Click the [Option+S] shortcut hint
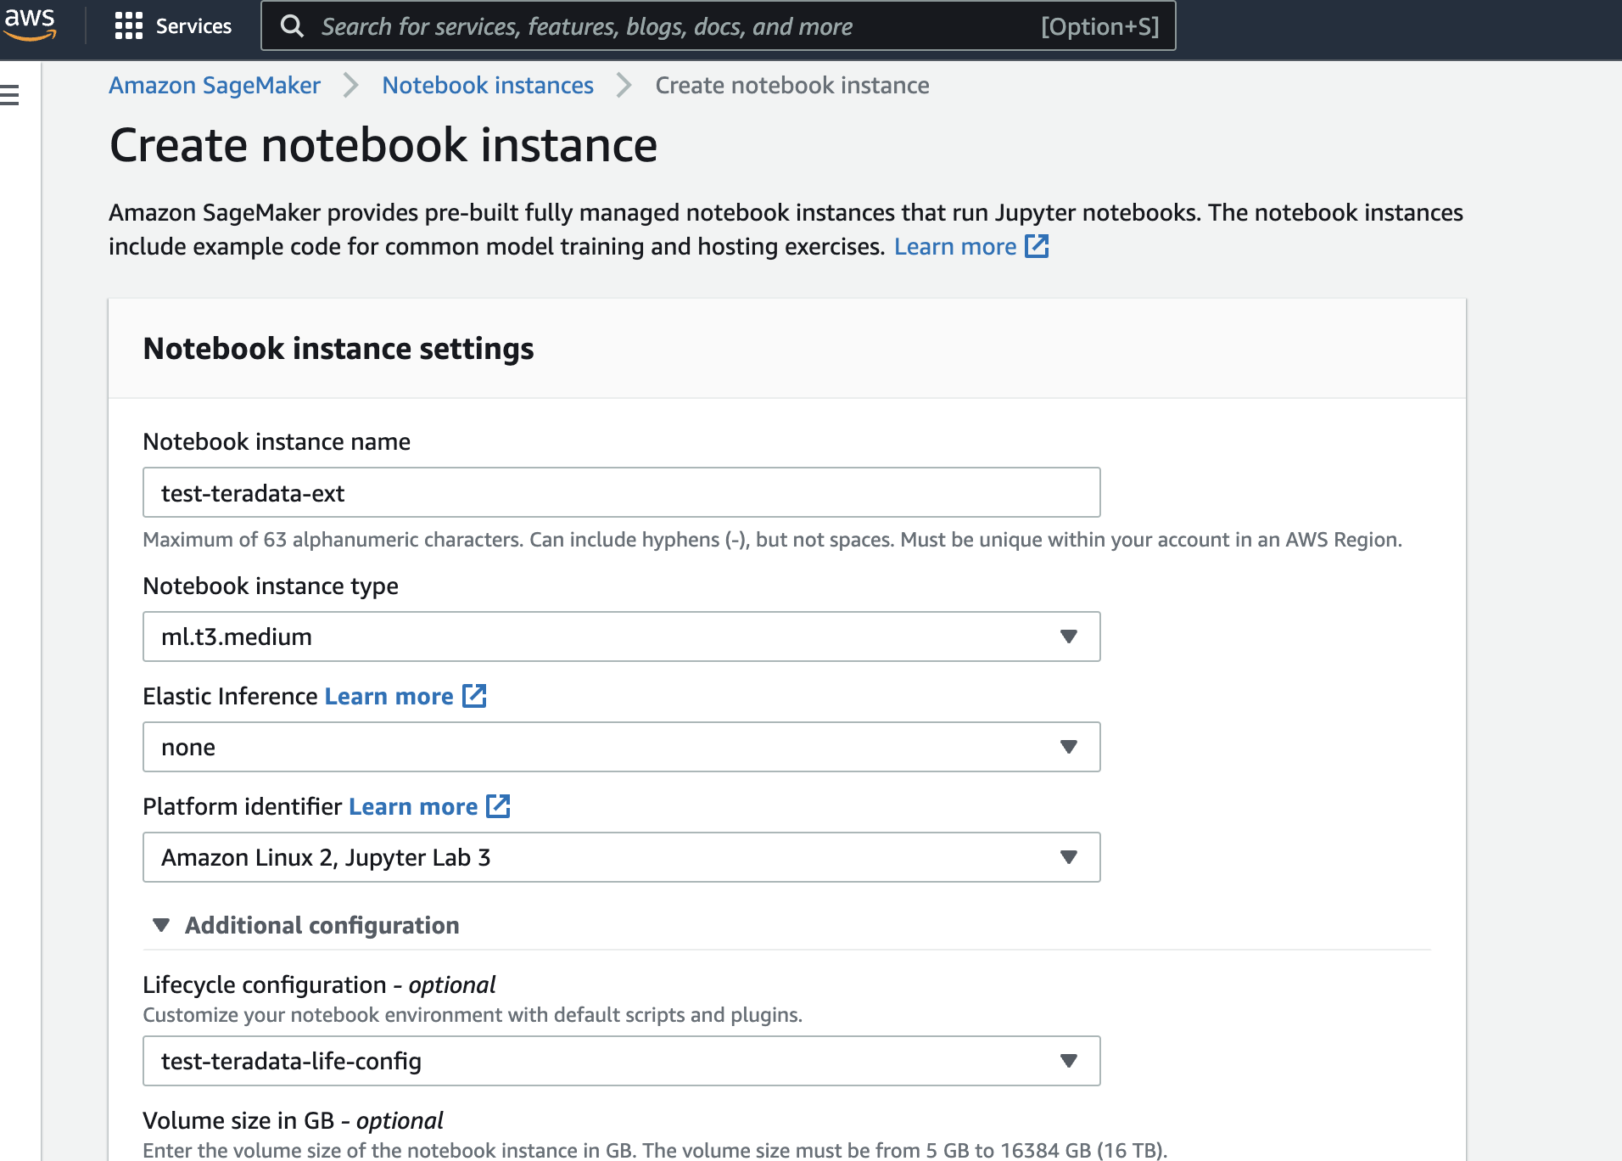This screenshot has width=1622, height=1161. pyautogui.click(x=1099, y=26)
